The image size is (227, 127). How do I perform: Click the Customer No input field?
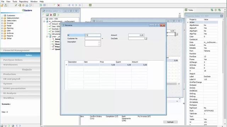(x=93, y=38)
